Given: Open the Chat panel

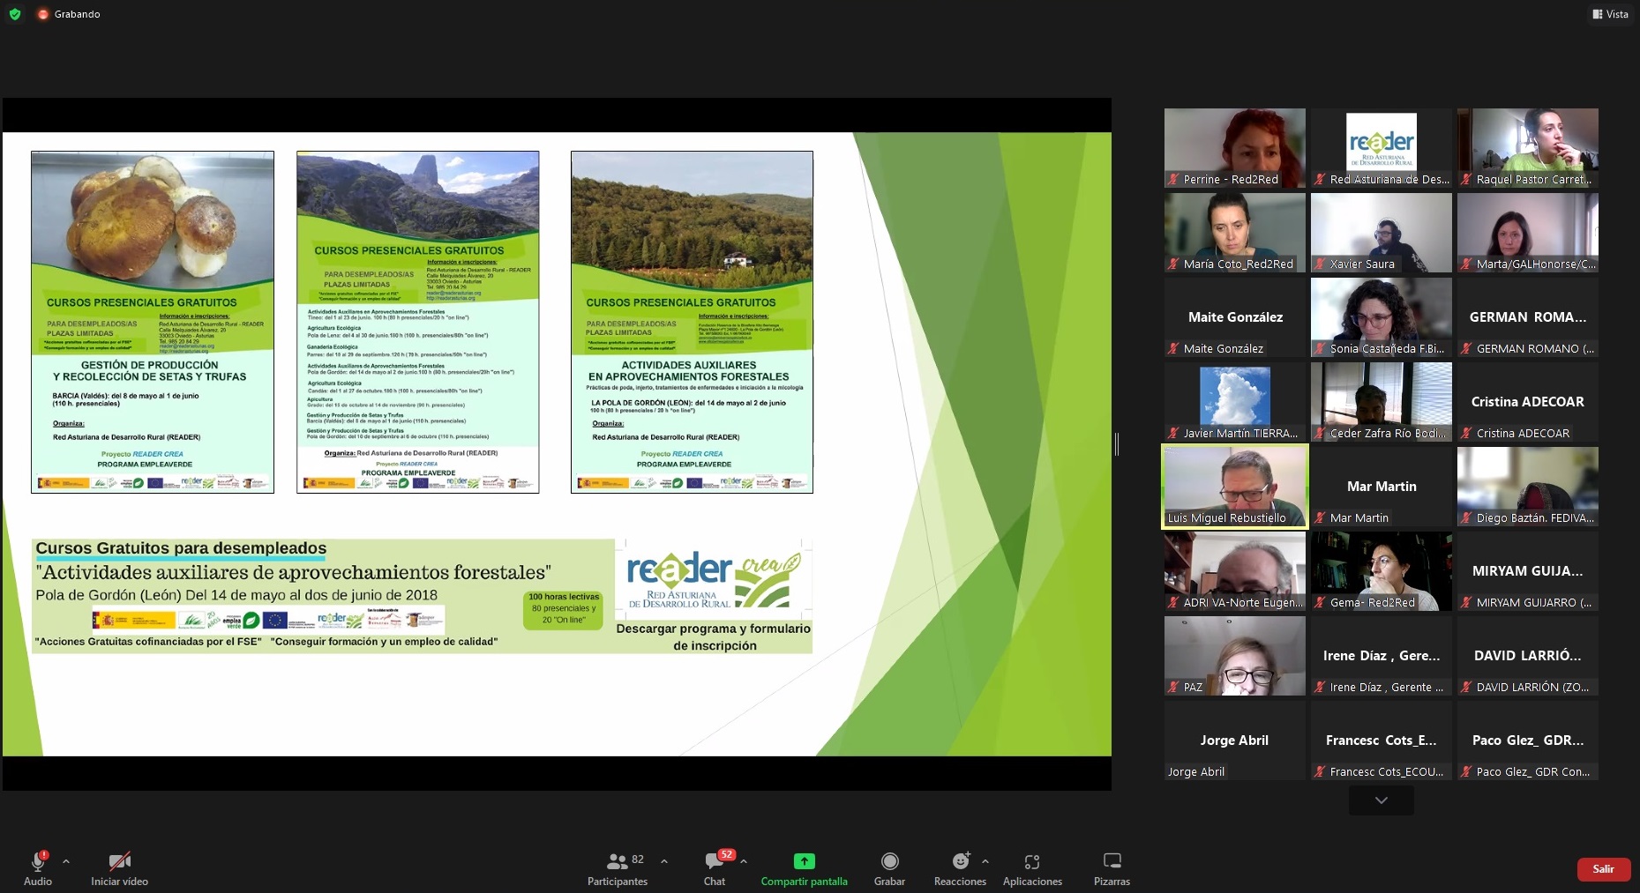Looking at the screenshot, I should click(x=714, y=861).
